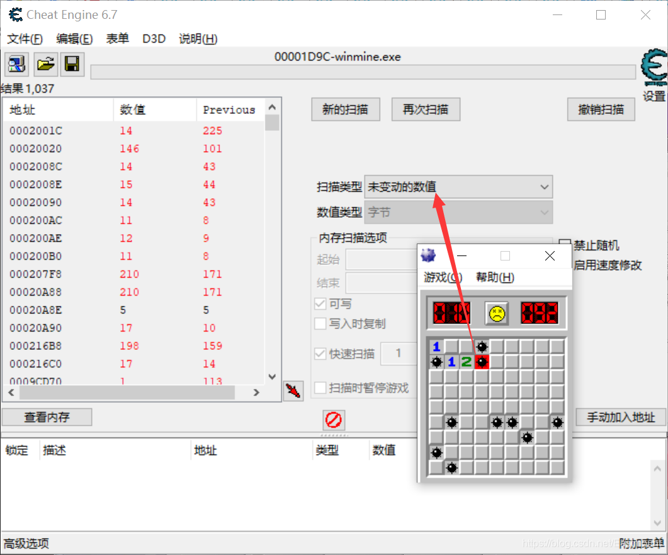
Task: Click the 新的扫描 button
Action: (346, 109)
